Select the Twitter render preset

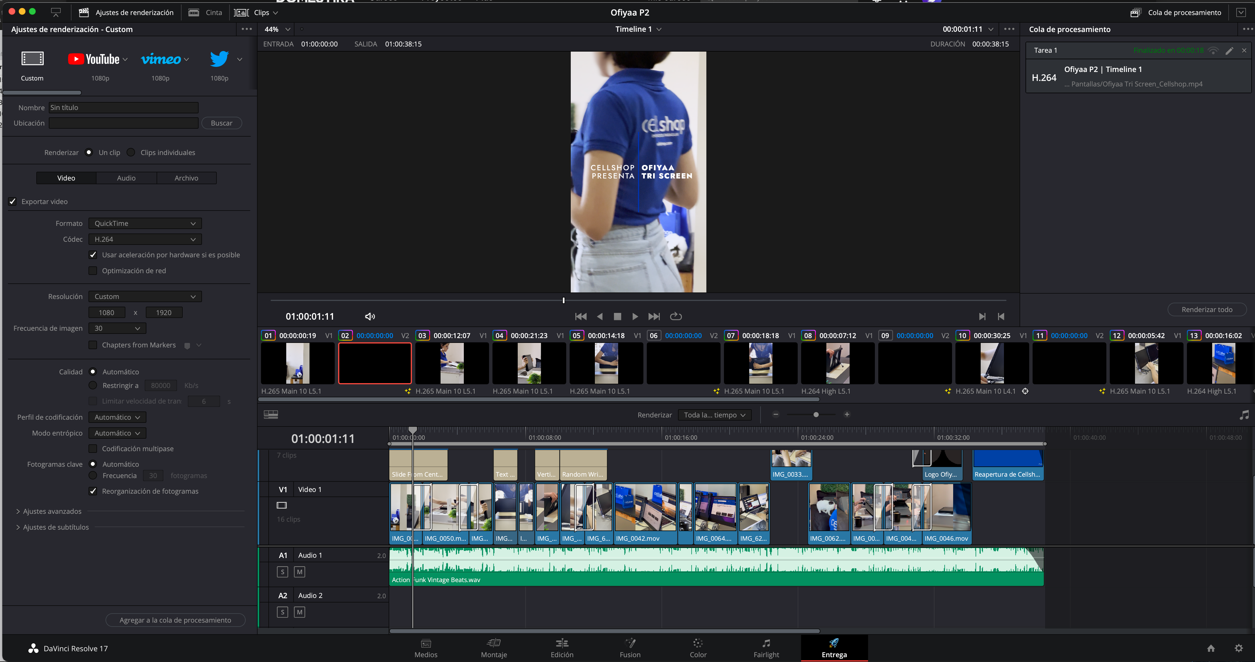click(219, 60)
